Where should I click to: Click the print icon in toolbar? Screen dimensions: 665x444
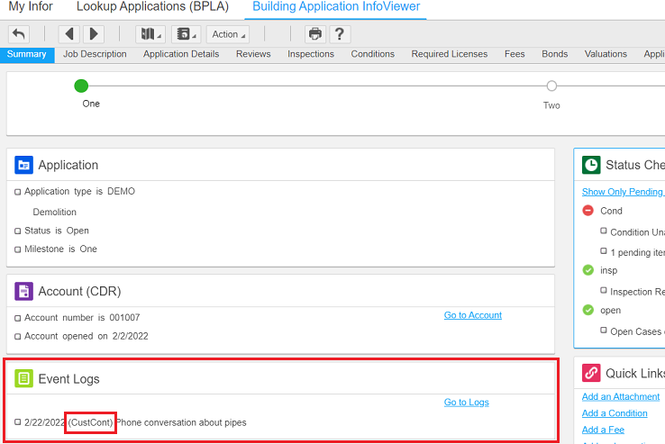pos(314,34)
